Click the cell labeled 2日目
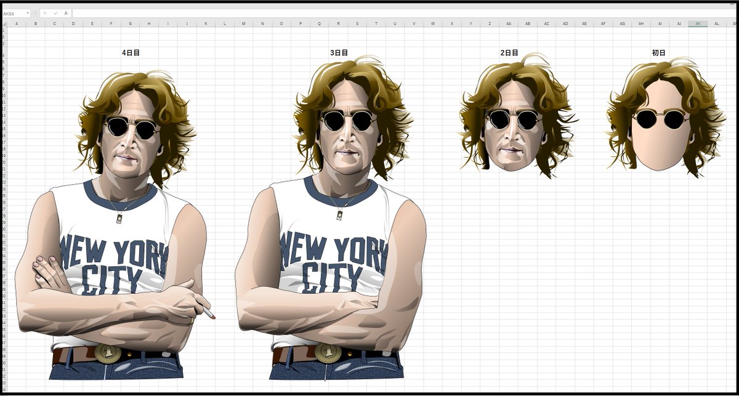Image resolution: width=739 pixels, height=396 pixels. (x=509, y=53)
